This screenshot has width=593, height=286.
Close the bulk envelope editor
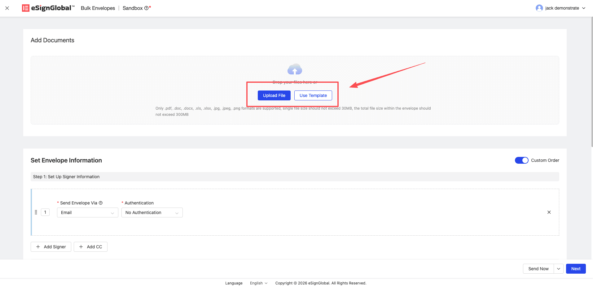pos(7,8)
